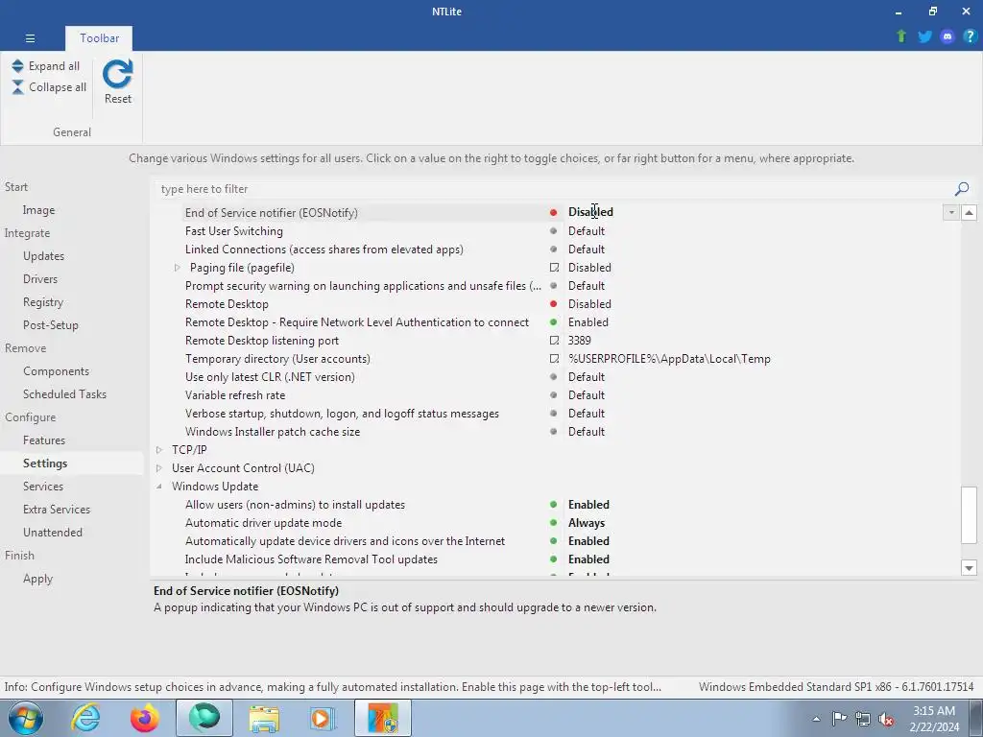The height and width of the screenshot is (737, 983).
Task: Open the Features page
Action: [x=44, y=440]
